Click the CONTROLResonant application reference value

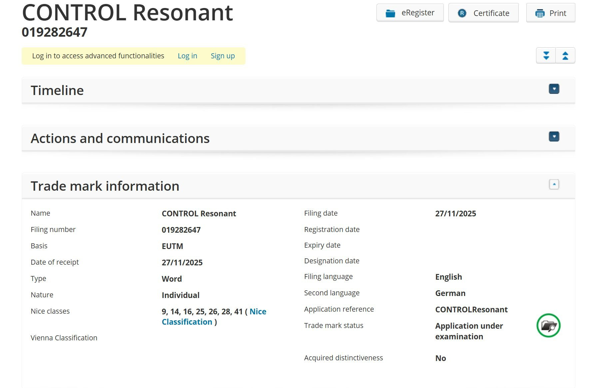pyautogui.click(x=471, y=310)
